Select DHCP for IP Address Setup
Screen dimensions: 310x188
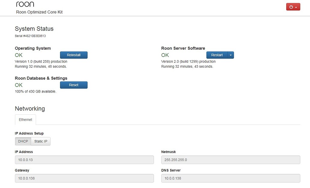coord(23,141)
